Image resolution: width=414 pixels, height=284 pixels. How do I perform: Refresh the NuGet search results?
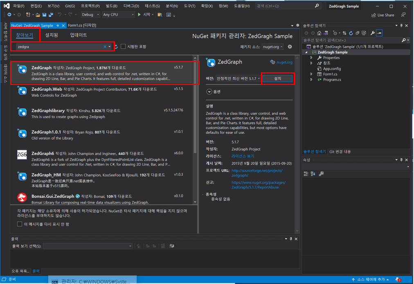(x=116, y=47)
